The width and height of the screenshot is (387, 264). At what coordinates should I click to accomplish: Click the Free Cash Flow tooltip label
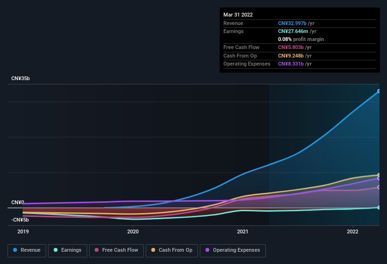point(241,47)
